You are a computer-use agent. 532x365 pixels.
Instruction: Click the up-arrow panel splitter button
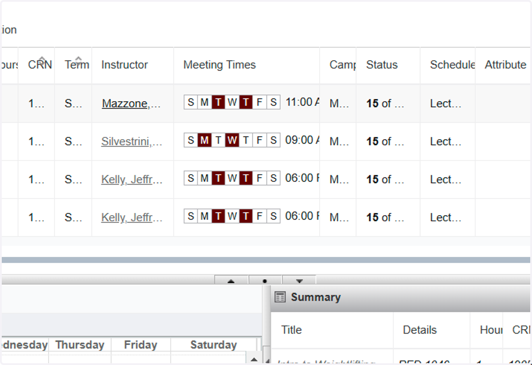[x=231, y=280]
